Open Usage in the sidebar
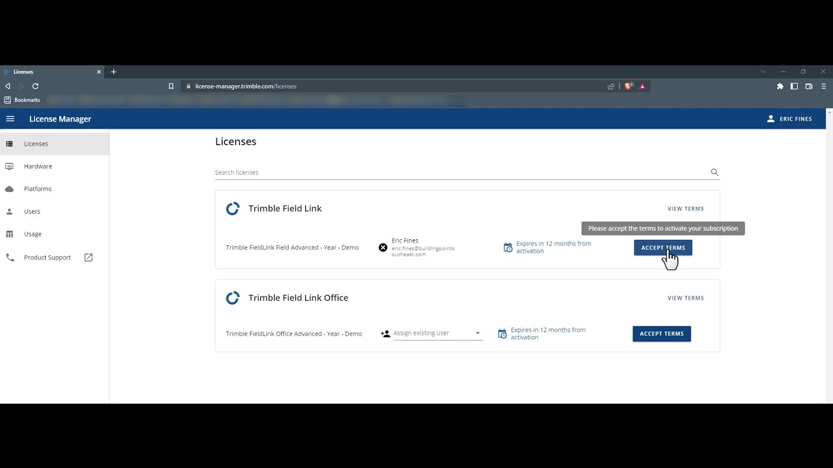 click(55, 234)
